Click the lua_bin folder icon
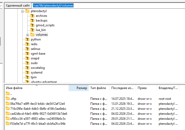The image size is (185, 130). click(32, 30)
